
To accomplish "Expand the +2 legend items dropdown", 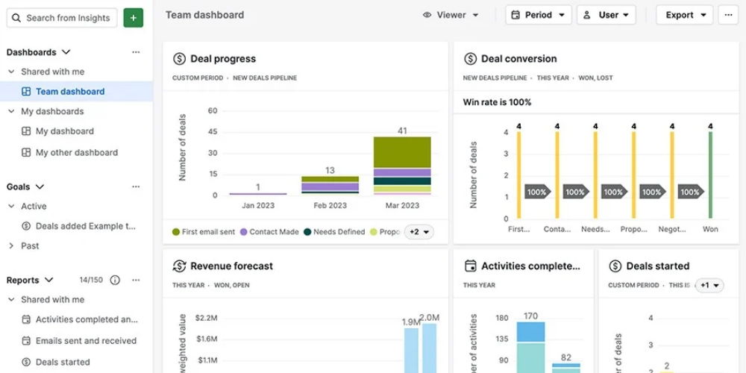I will point(419,232).
